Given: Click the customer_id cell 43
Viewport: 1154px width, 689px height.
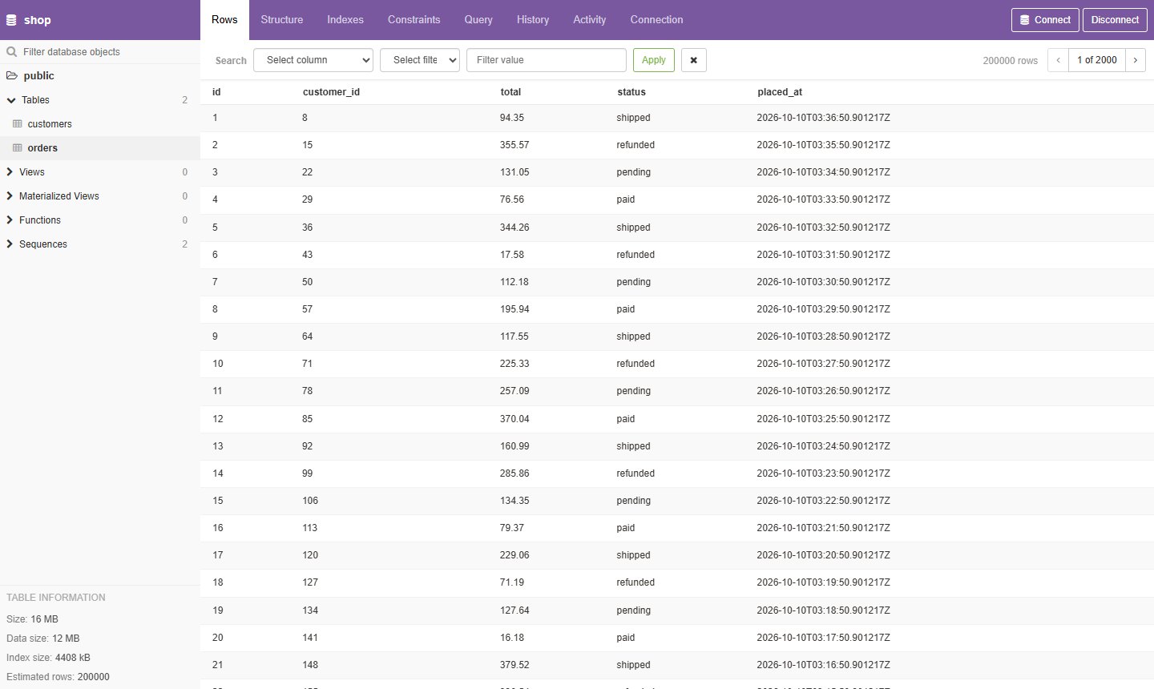Looking at the screenshot, I should (308, 255).
